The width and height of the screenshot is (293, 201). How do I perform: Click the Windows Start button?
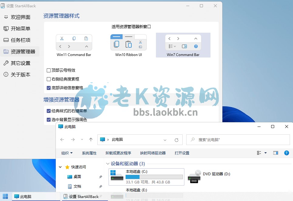coord(5,196)
